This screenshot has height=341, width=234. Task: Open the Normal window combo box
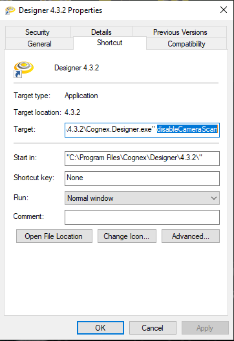click(x=142, y=198)
